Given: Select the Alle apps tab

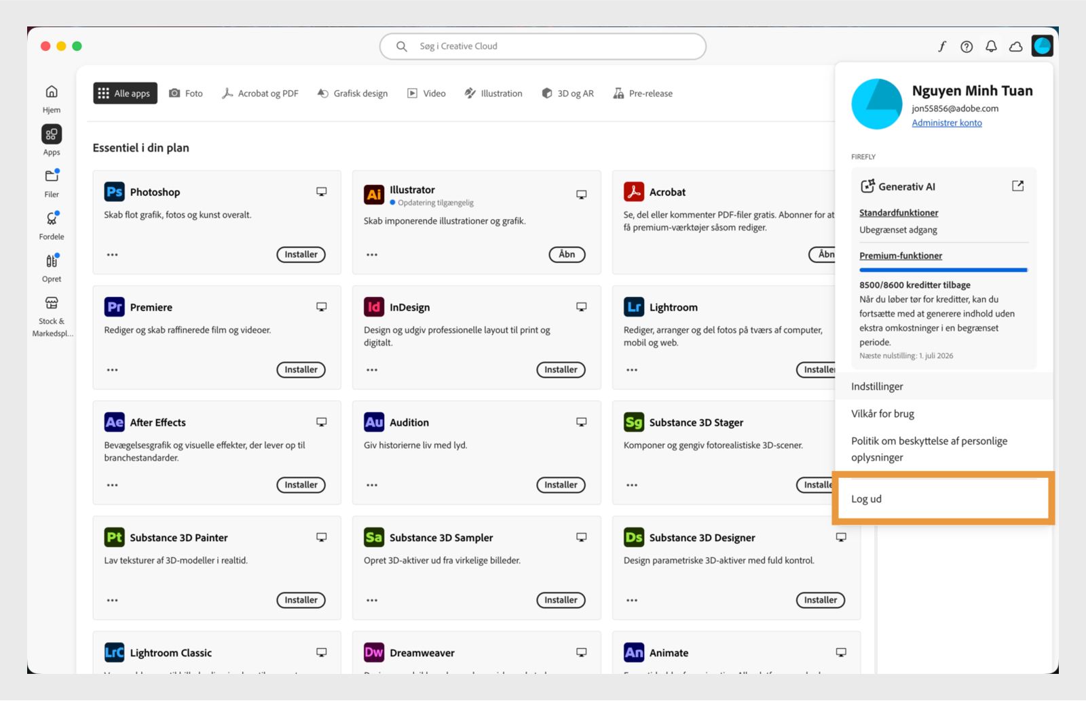Looking at the screenshot, I should [x=125, y=94].
